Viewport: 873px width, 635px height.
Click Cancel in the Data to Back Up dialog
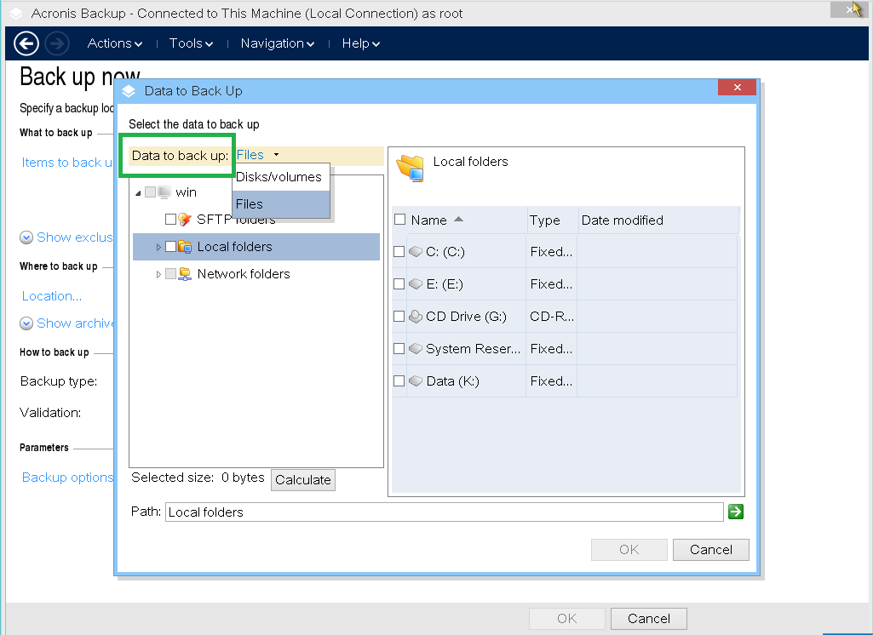[711, 550]
